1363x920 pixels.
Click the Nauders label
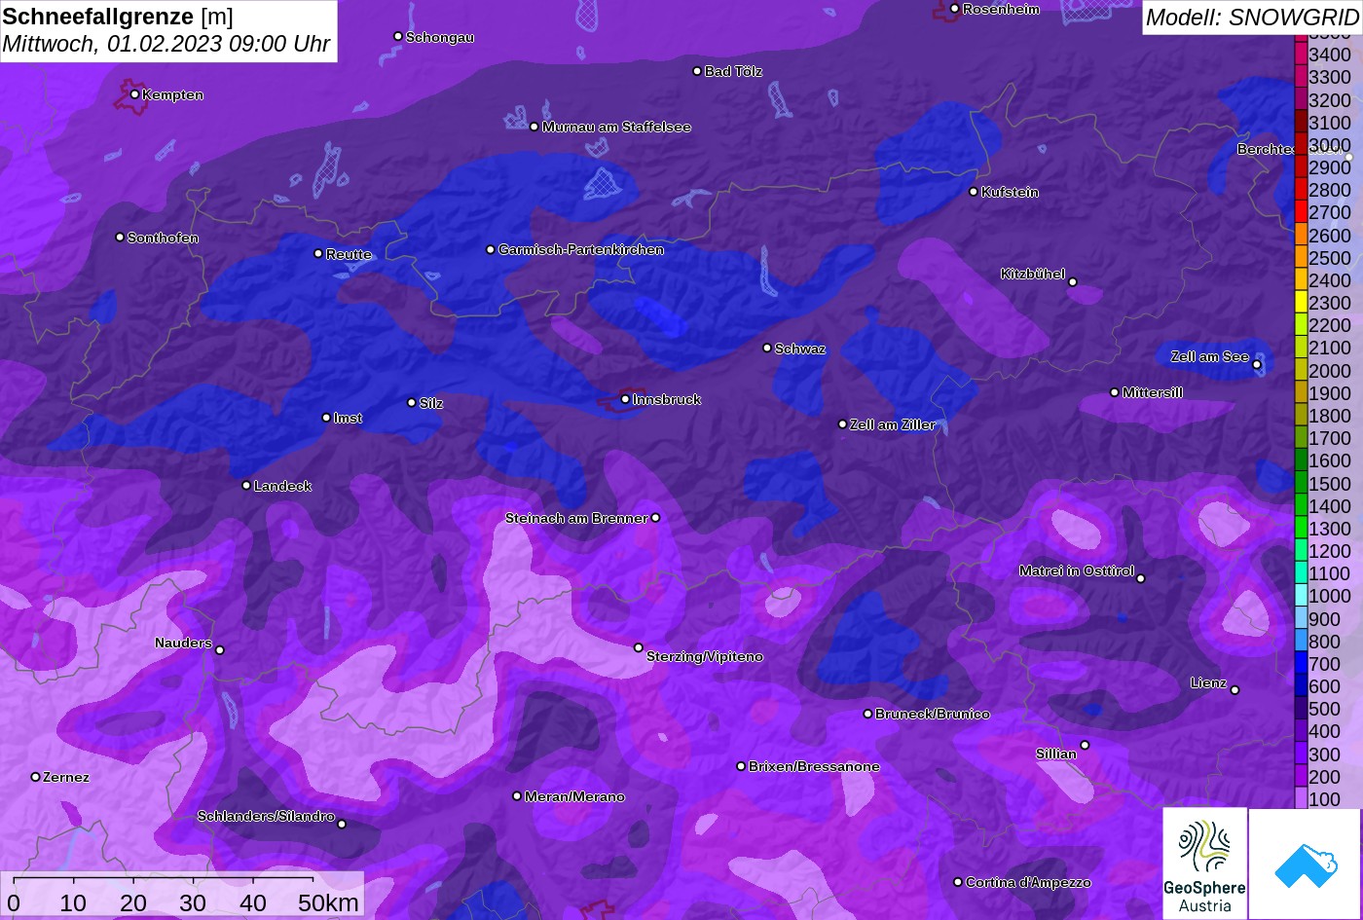tap(183, 643)
